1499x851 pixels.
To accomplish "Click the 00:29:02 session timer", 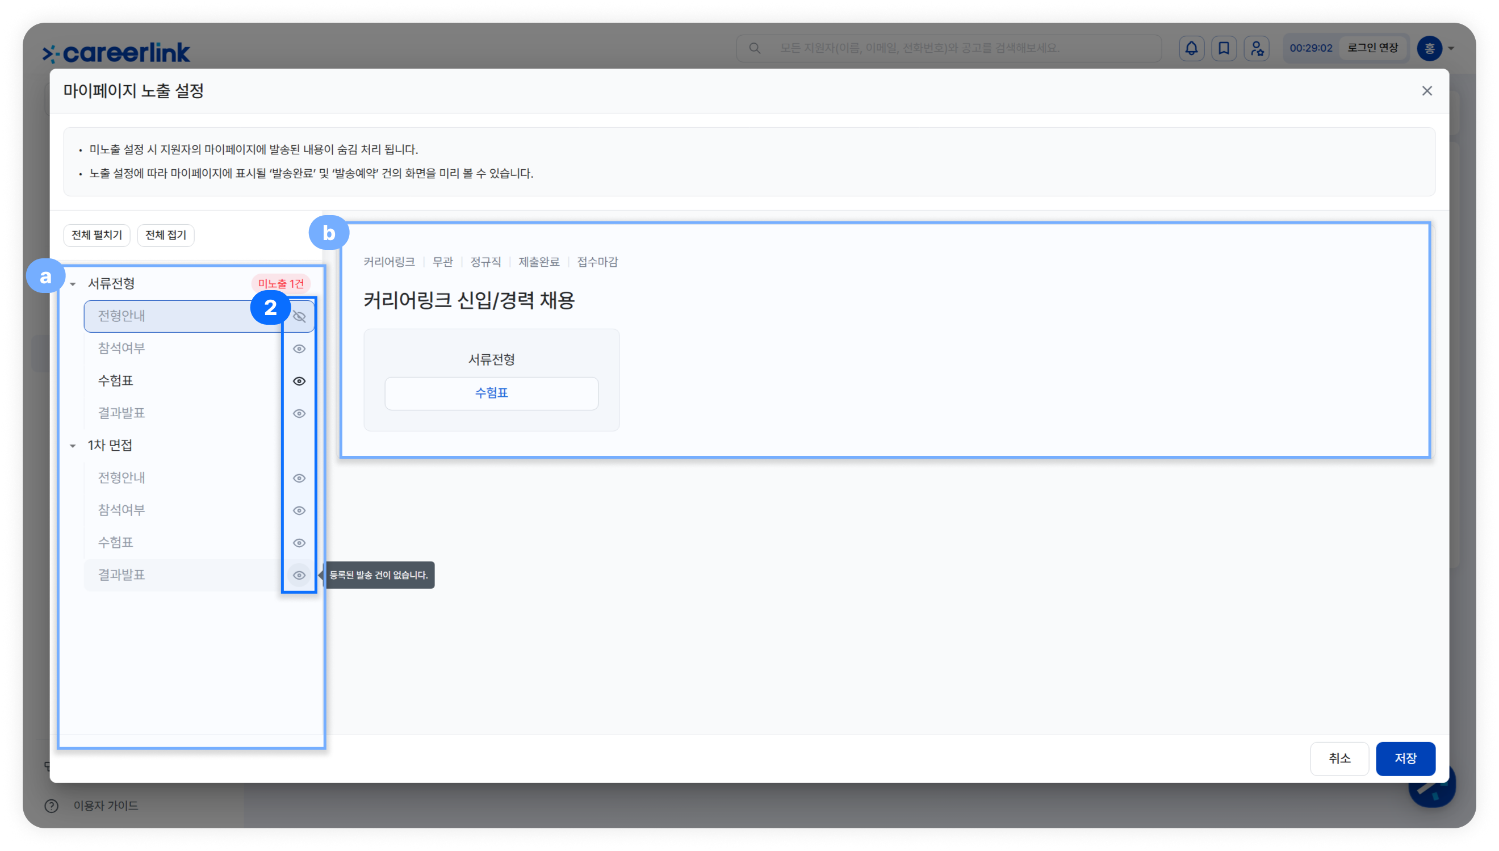I will click(1311, 48).
